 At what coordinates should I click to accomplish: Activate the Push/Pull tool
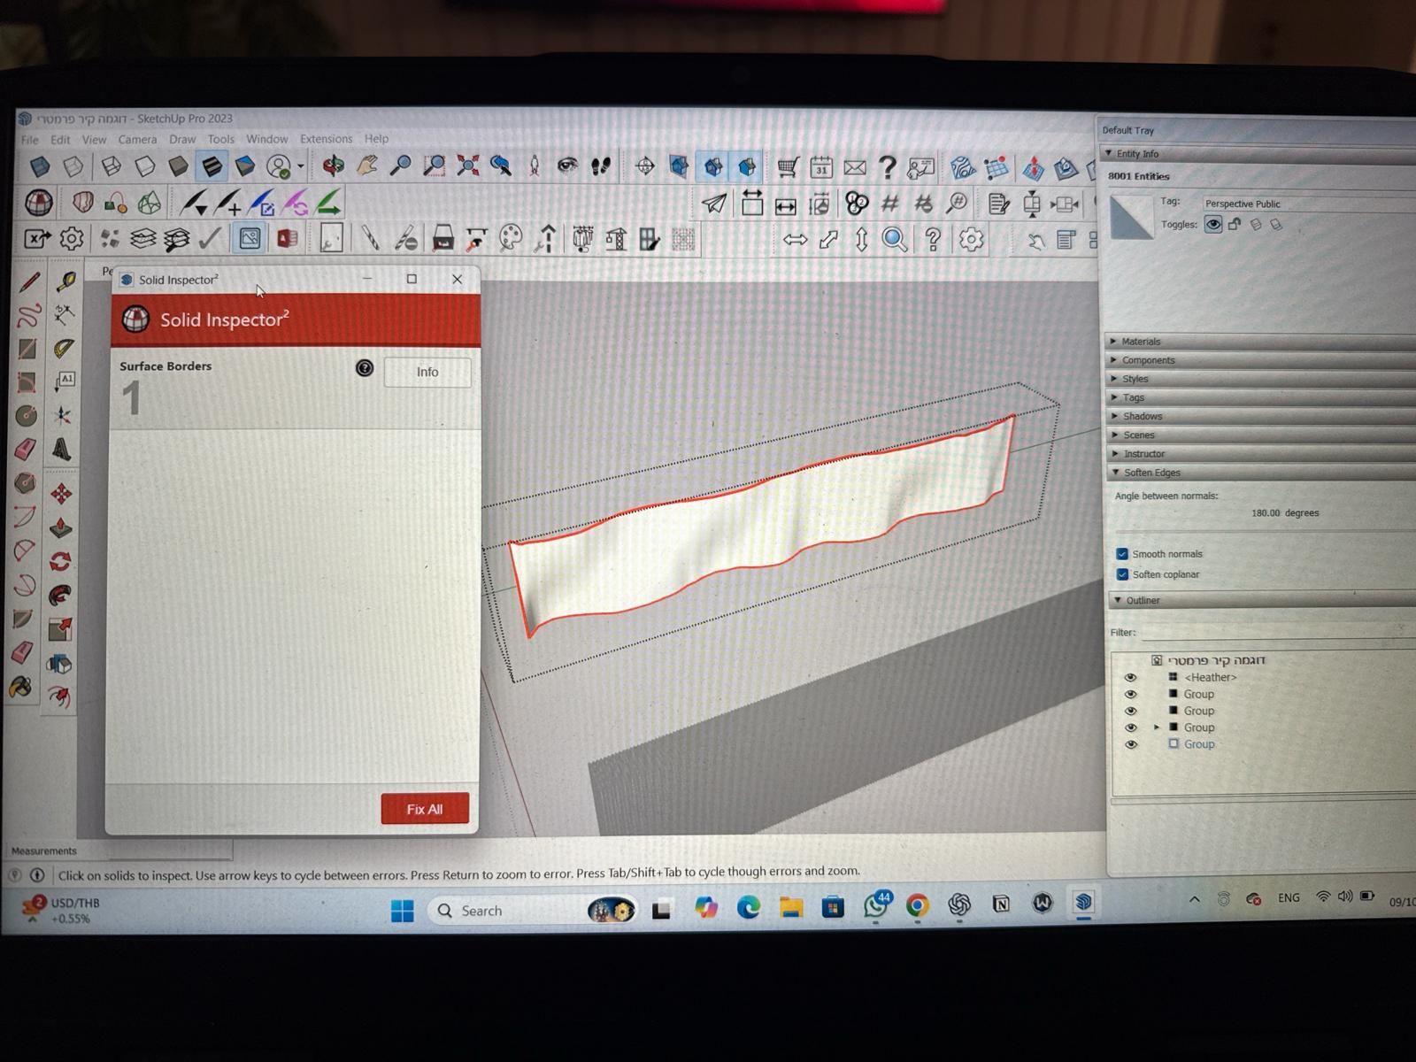[x=60, y=528]
